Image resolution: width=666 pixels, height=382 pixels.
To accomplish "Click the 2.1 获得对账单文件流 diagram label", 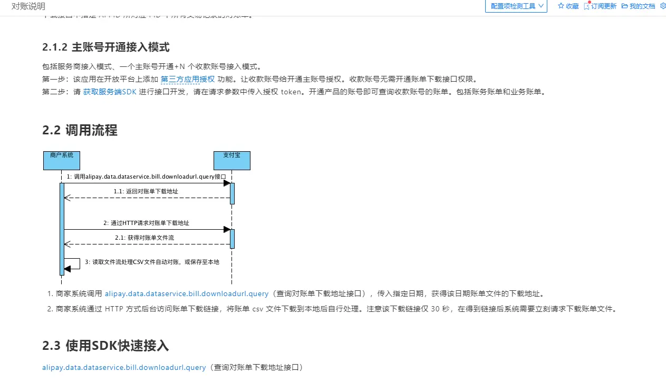I will [144, 238].
